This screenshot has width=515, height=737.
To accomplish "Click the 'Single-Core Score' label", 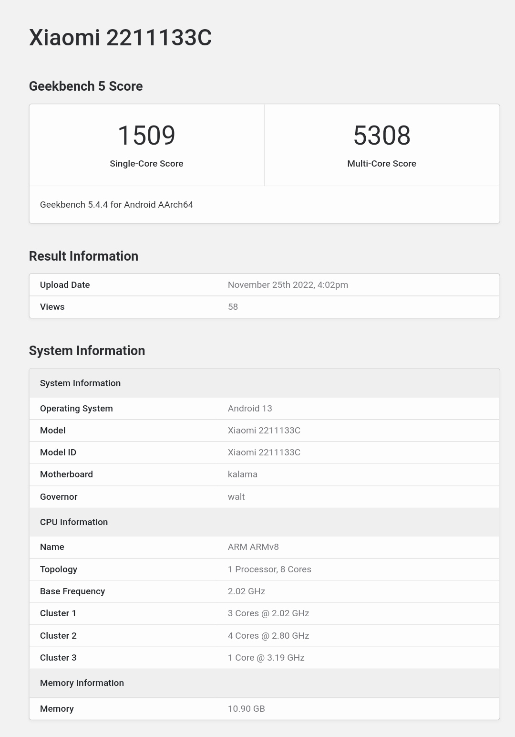I will (x=146, y=164).
